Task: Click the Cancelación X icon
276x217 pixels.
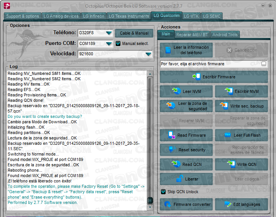Action: click(x=229, y=50)
